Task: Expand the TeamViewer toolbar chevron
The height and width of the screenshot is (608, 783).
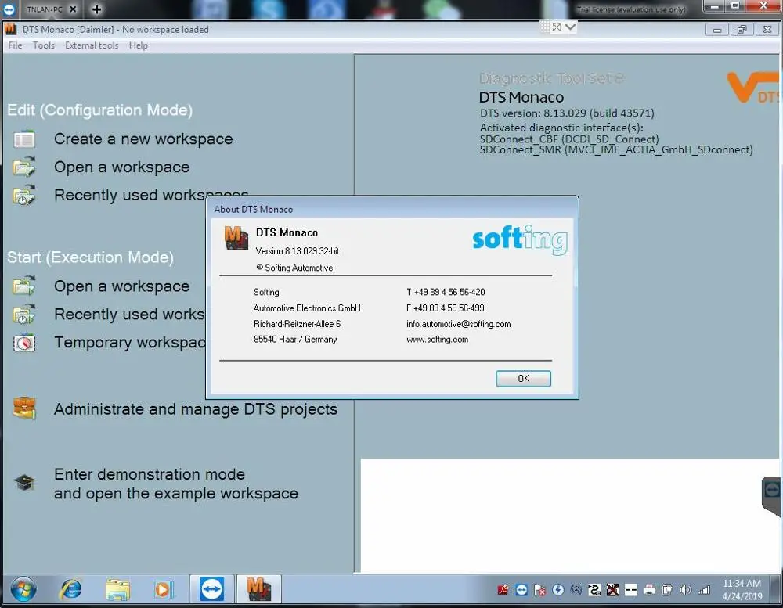Action: coord(570,27)
